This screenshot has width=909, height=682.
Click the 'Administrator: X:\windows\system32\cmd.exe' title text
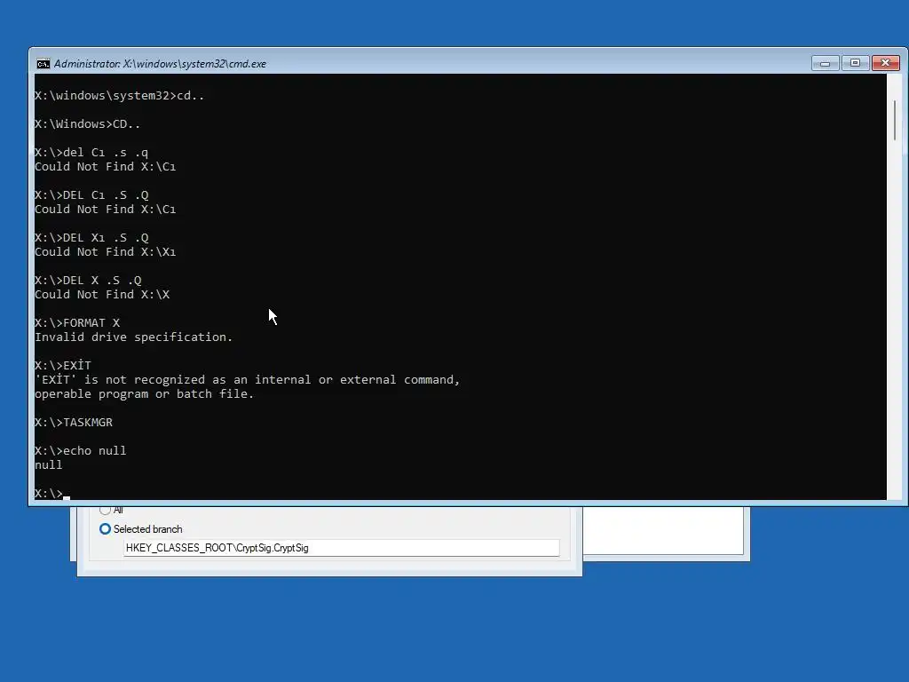pos(160,64)
